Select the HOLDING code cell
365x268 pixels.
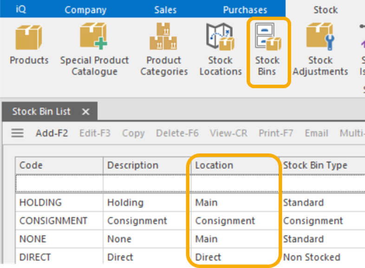[59, 203]
